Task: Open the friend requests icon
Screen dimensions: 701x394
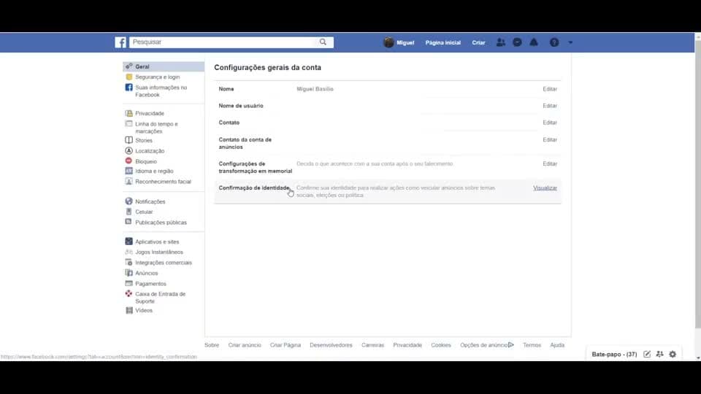Action: (x=501, y=42)
